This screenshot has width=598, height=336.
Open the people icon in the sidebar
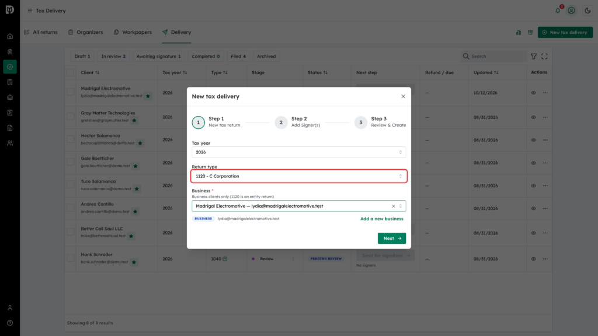click(x=10, y=143)
